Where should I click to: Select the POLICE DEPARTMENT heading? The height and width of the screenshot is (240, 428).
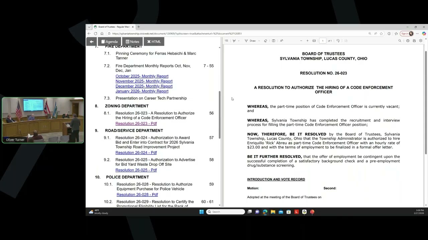pos(127,177)
